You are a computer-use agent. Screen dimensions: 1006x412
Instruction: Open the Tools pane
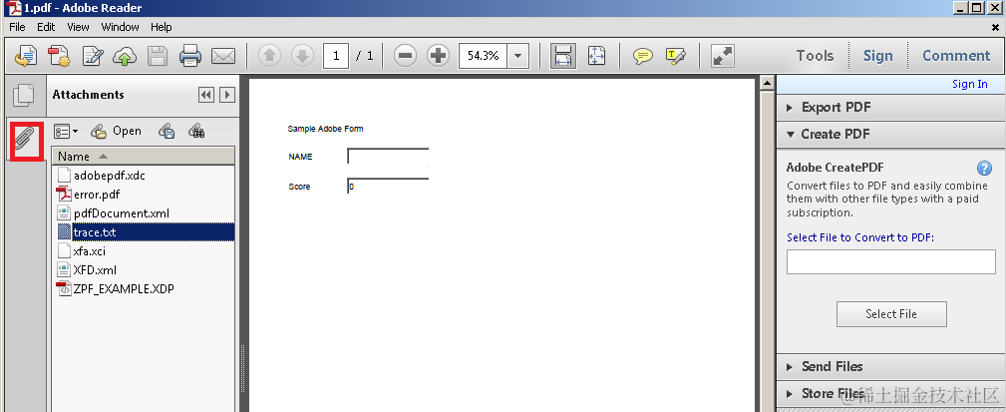pyautogui.click(x=815, y=56)
